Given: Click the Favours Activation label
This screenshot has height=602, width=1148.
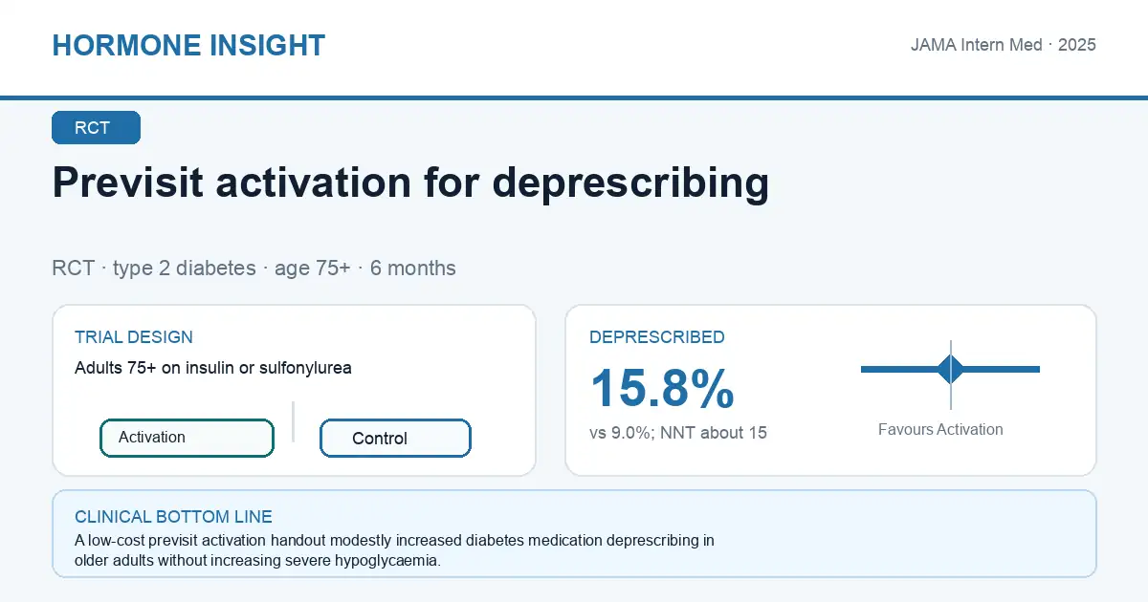Looking at the screenshot, I should [940, 430].
